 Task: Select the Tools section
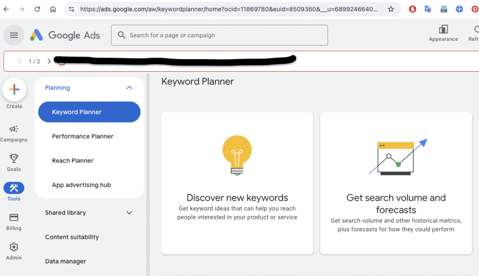click(x=14, y=192)
